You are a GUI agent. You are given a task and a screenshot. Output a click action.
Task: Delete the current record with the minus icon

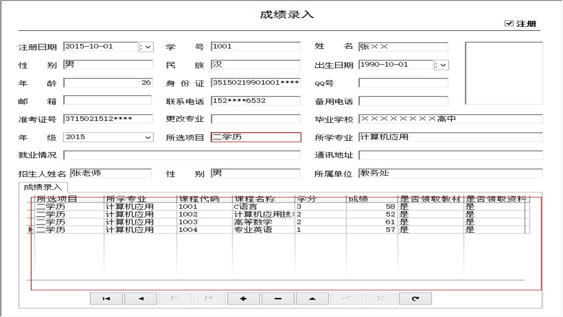click(277, 298)
